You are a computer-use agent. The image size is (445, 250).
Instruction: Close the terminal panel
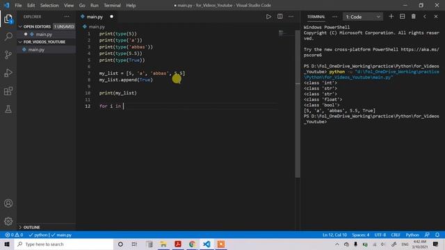436,17
